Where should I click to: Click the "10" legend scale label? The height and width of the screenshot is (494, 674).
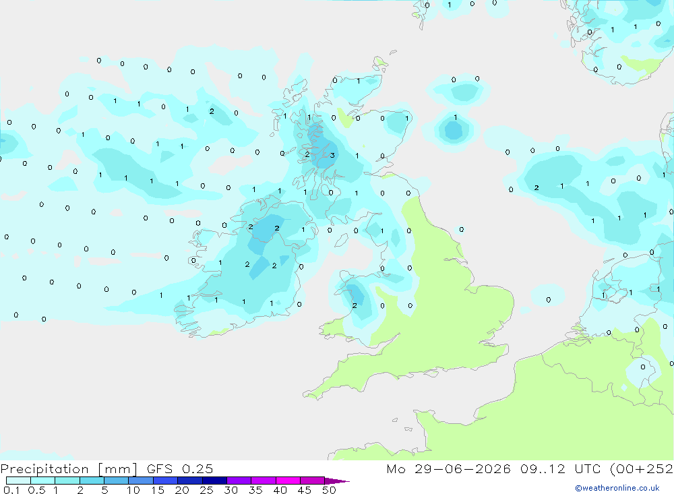(x=133, y=490)
